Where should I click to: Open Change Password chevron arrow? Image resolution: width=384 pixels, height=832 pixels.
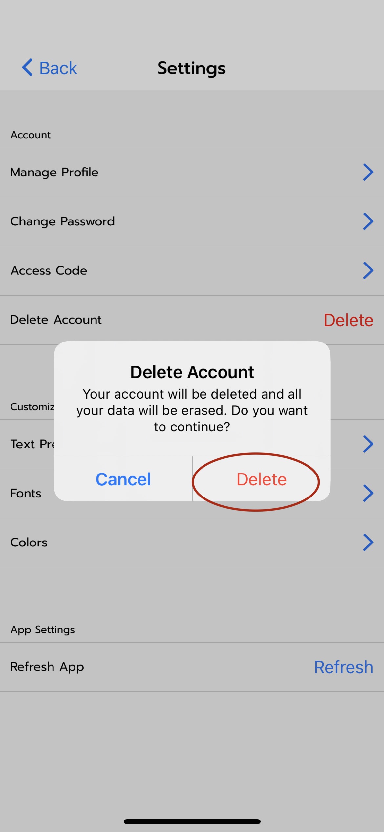click(x=368, y=221)
